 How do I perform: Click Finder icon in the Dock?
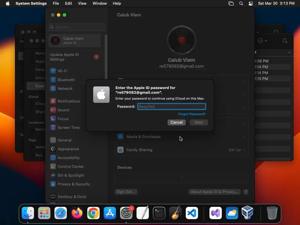(28, 213)
